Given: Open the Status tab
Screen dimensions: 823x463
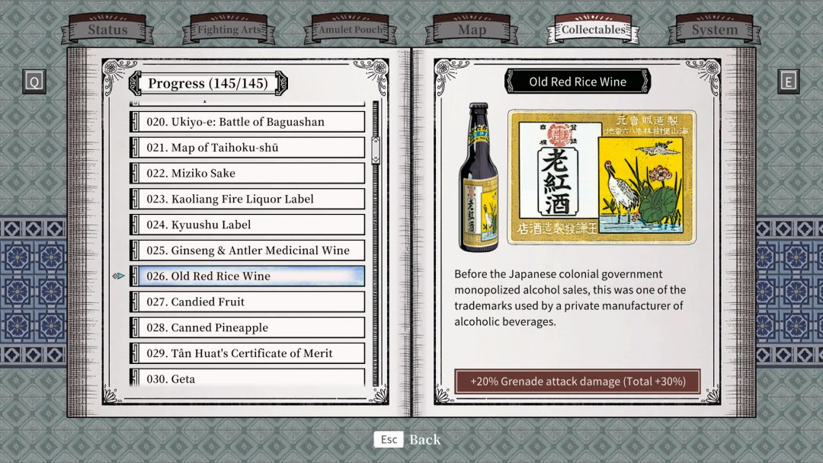Looking at the screenshot, I should (x=107, y=30).
